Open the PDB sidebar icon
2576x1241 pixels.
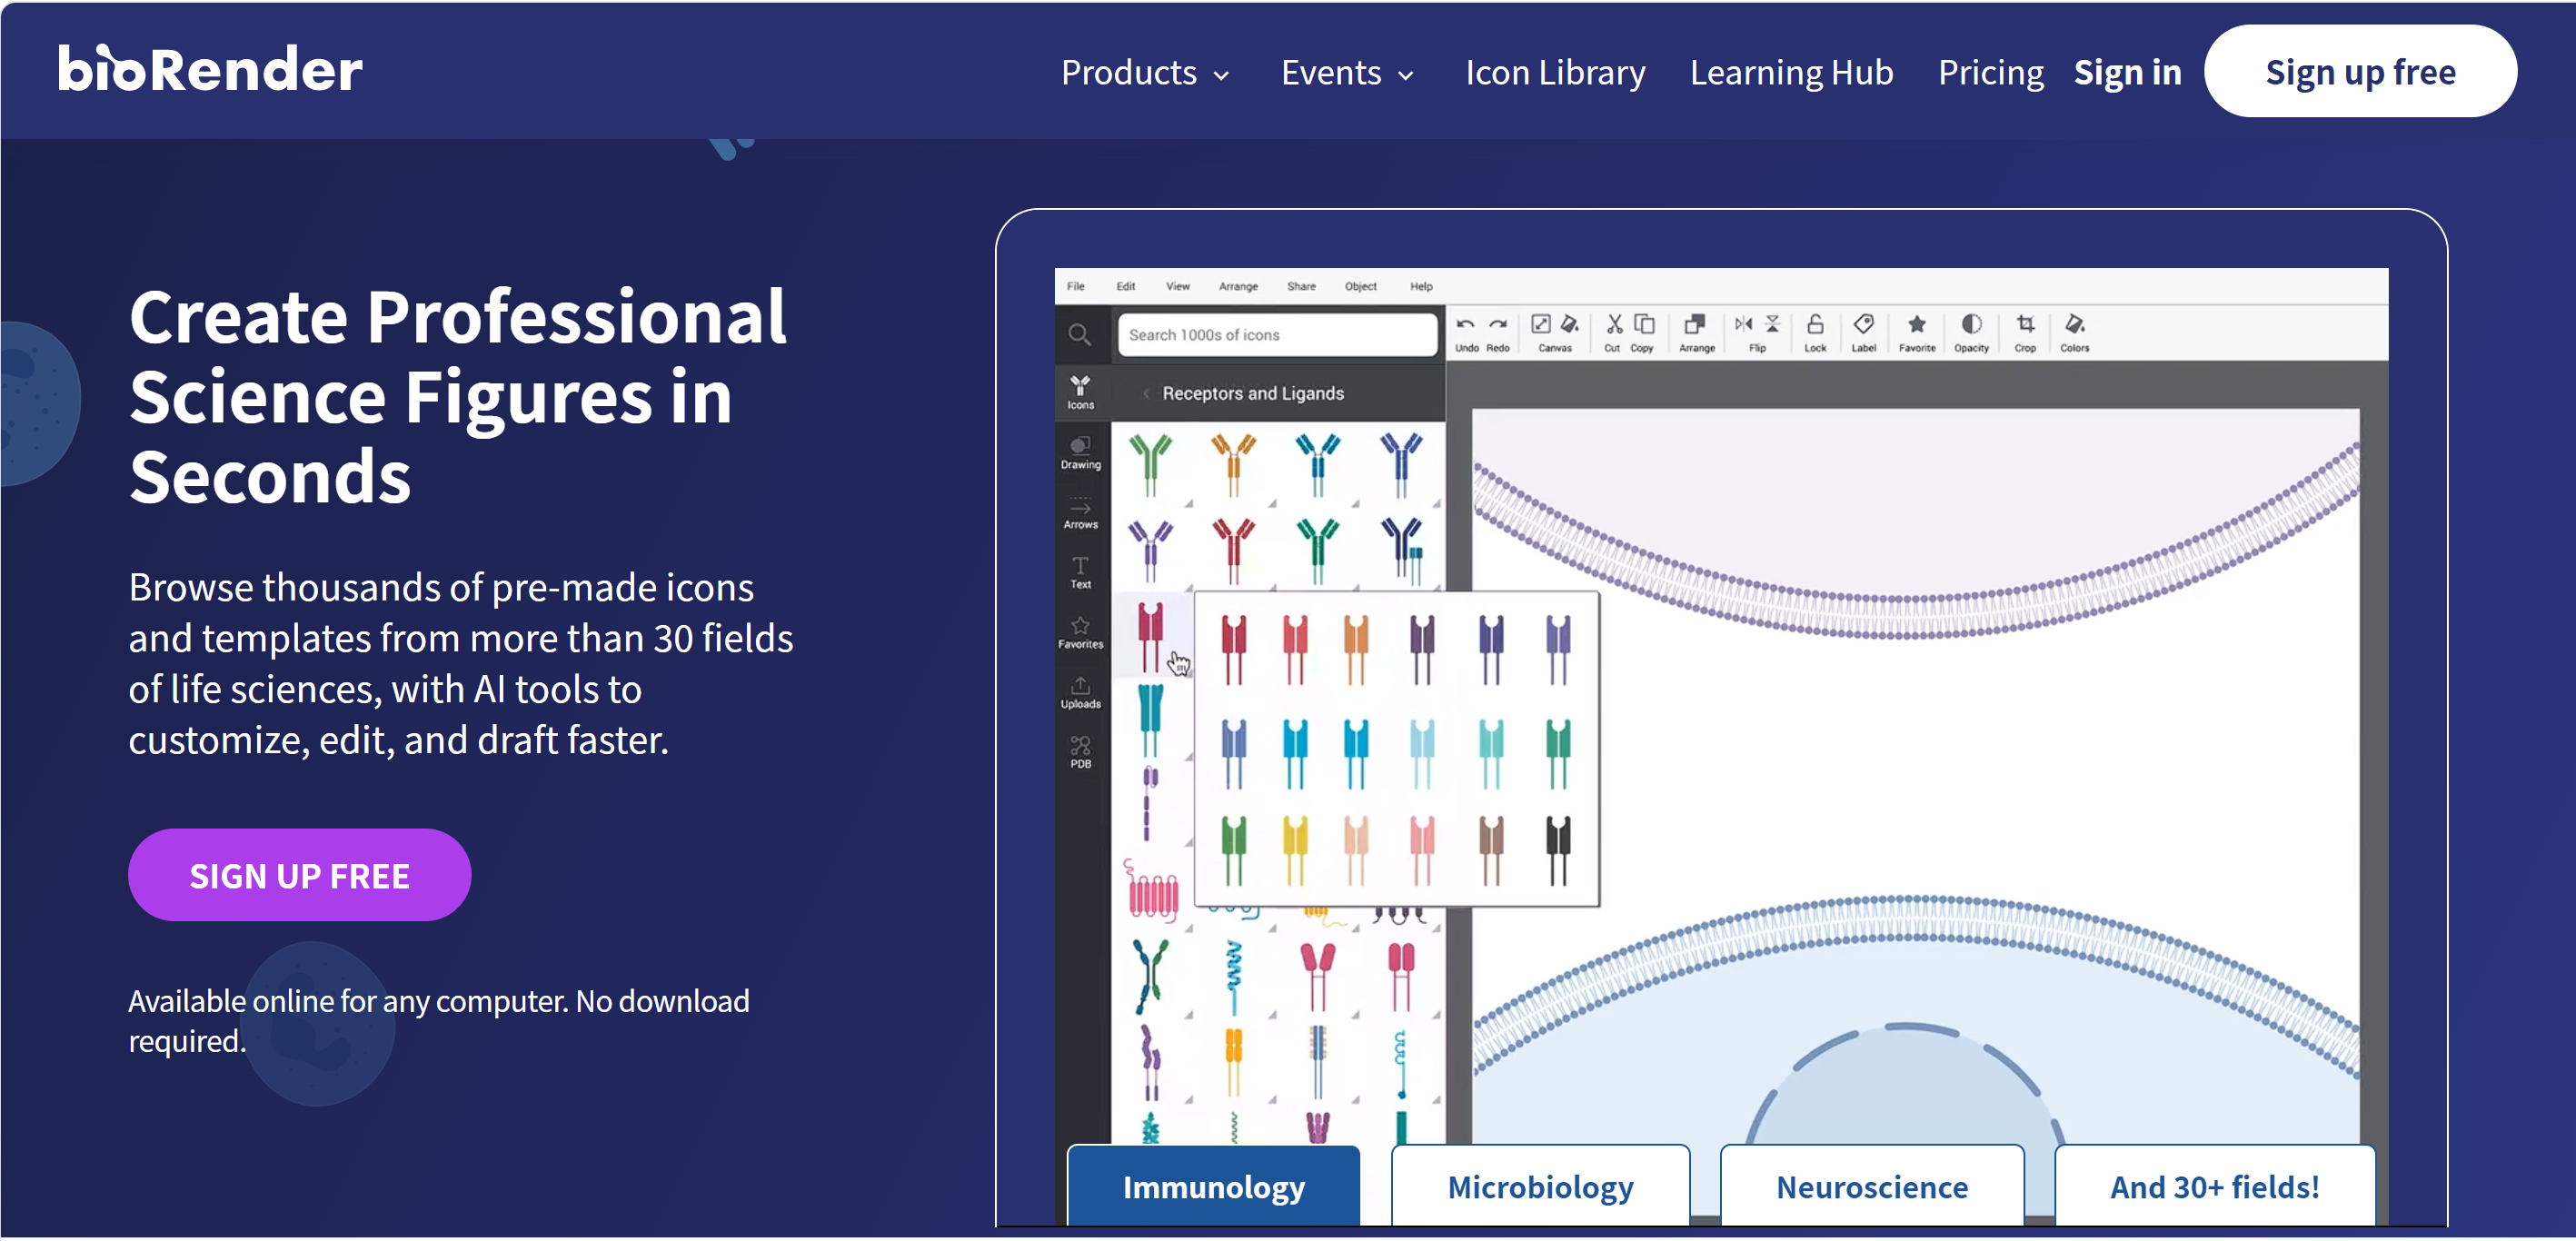[x=1080, y=752]
